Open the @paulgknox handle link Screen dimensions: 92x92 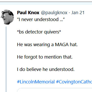point(54,13)
